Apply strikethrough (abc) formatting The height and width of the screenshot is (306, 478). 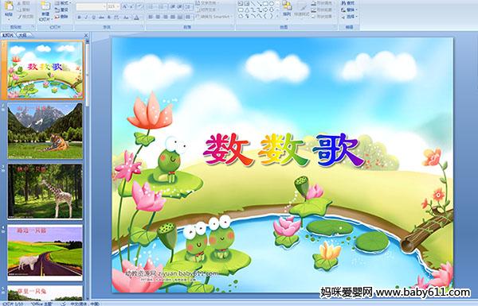[x=101, y=17]
